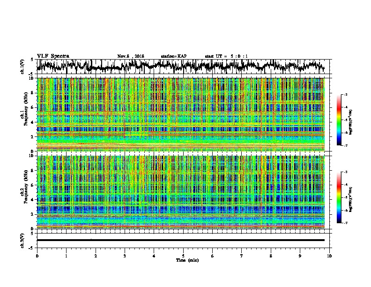The image size is (371, 287).
Task: Click inside the ch.2 frequency spectrogram
Action: [x=180, y=192]
